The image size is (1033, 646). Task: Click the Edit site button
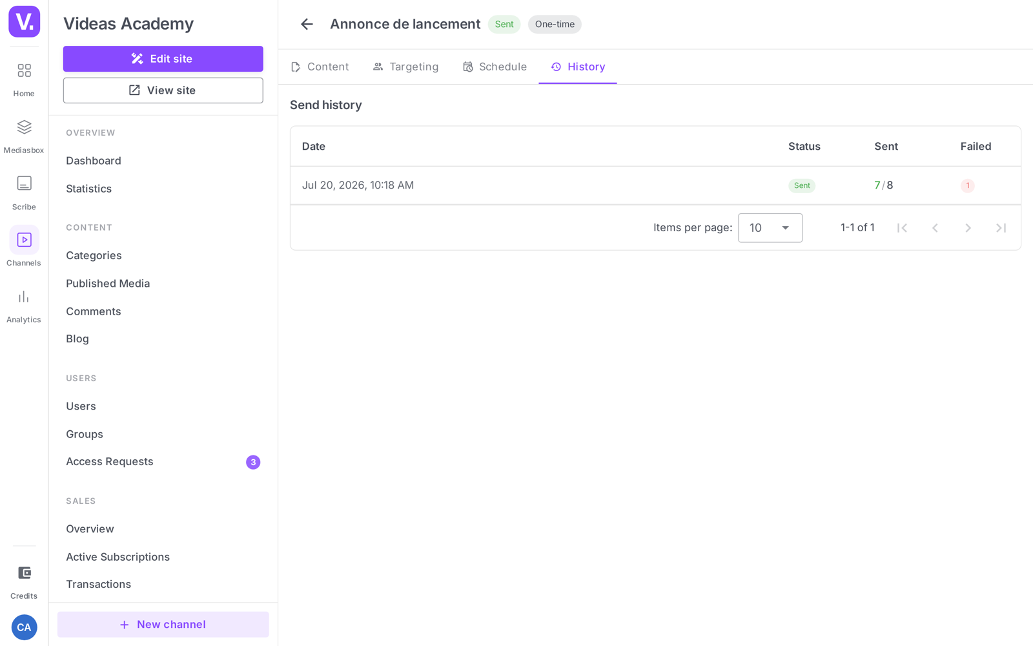[x=163, y=59]
